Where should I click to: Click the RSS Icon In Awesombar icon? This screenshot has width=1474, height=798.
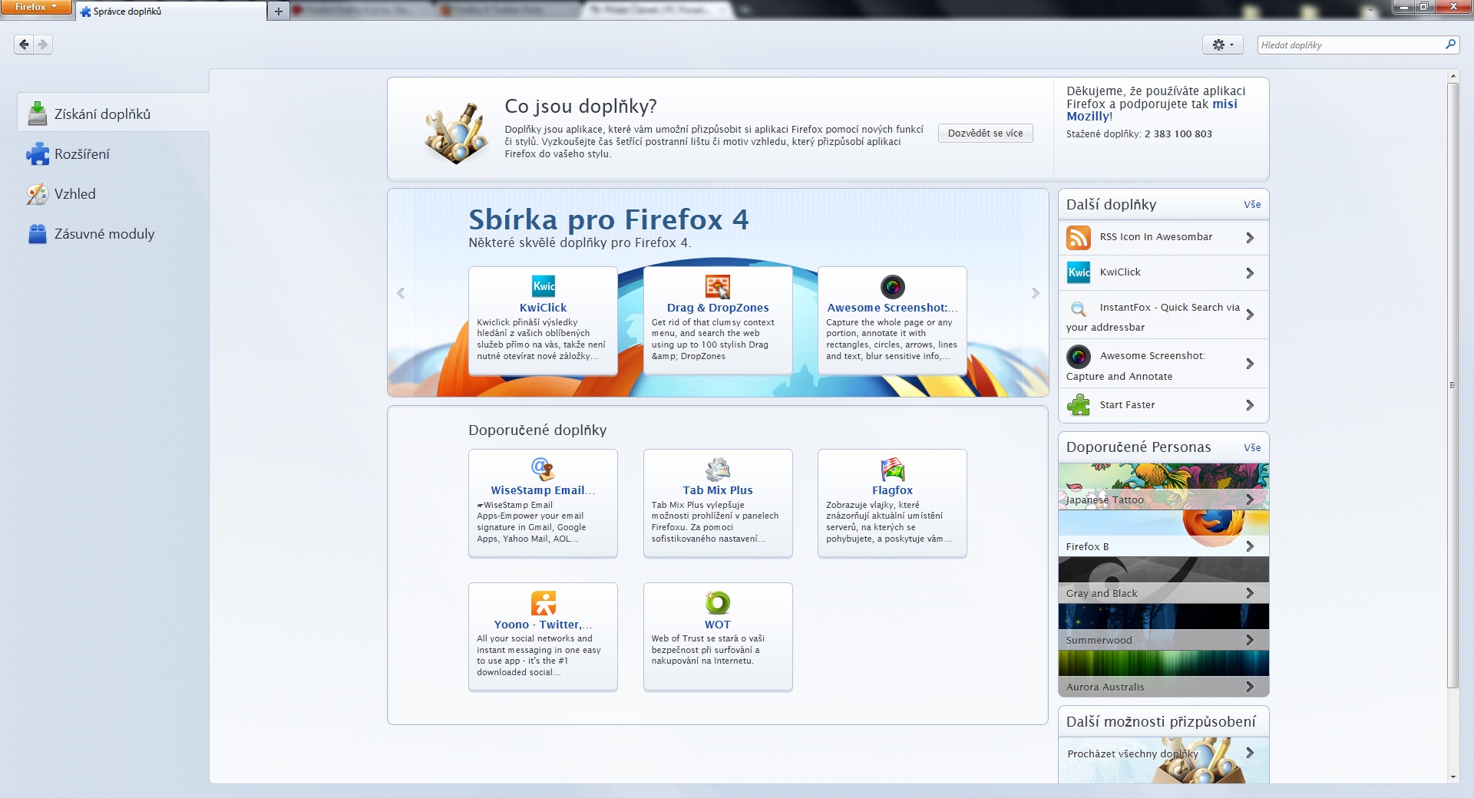click(x=1079, y=238)
